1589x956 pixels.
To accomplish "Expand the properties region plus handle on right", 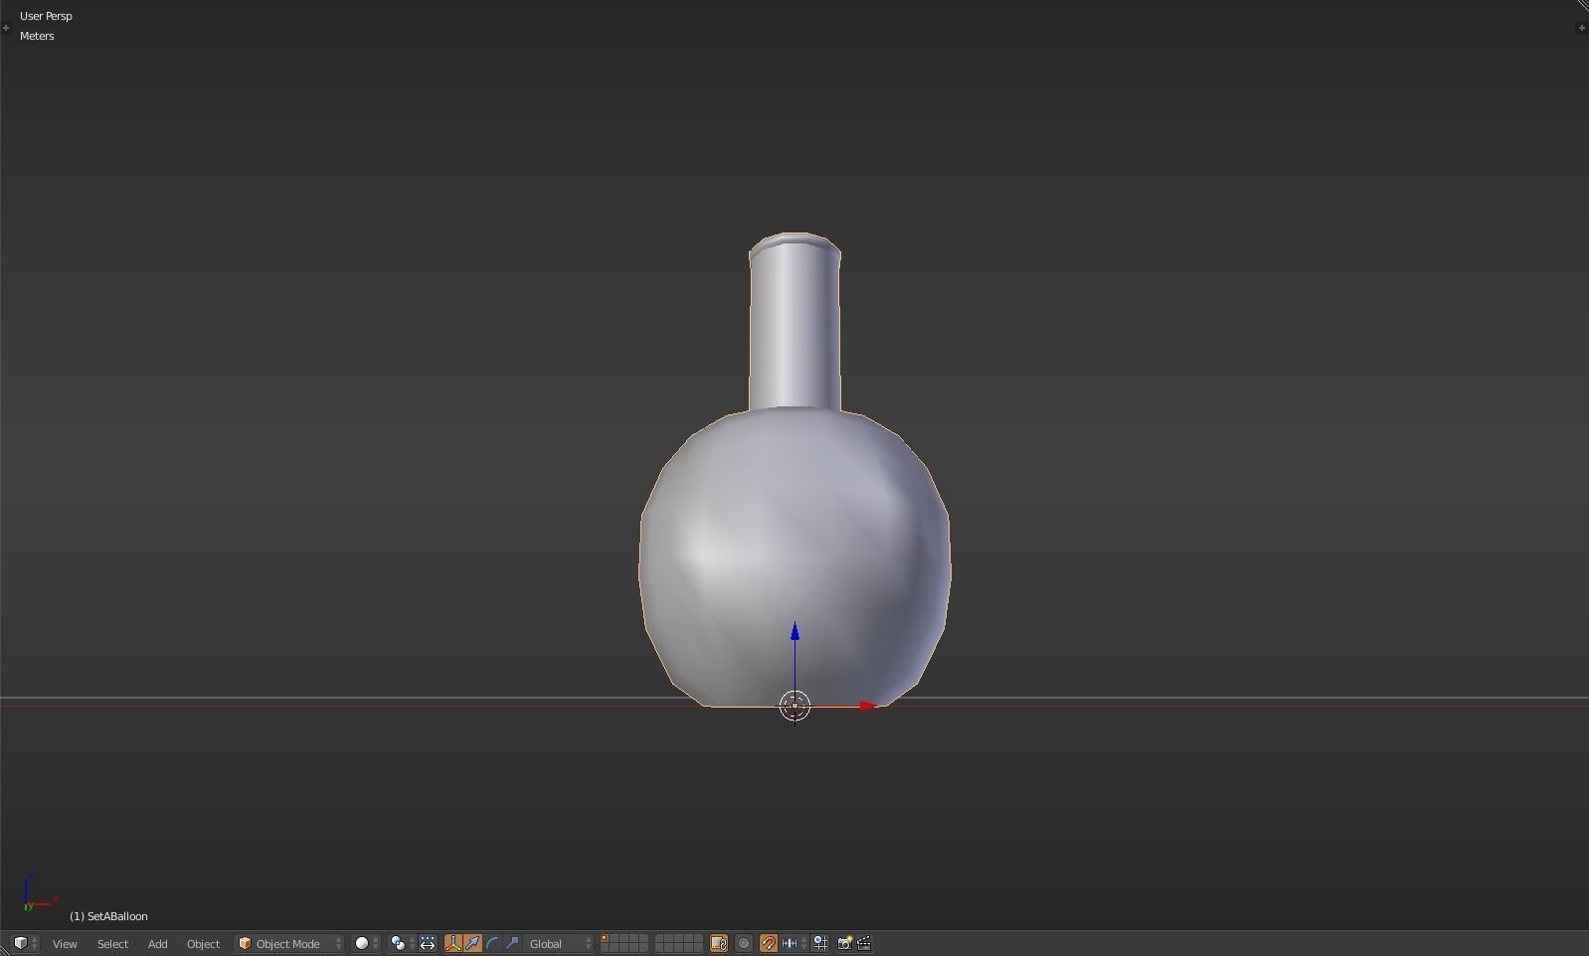I will click(1581, 28).
